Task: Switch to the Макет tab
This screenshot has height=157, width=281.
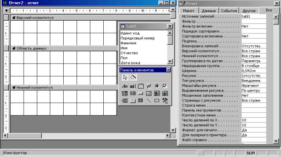Action: [x=189, y=11]
